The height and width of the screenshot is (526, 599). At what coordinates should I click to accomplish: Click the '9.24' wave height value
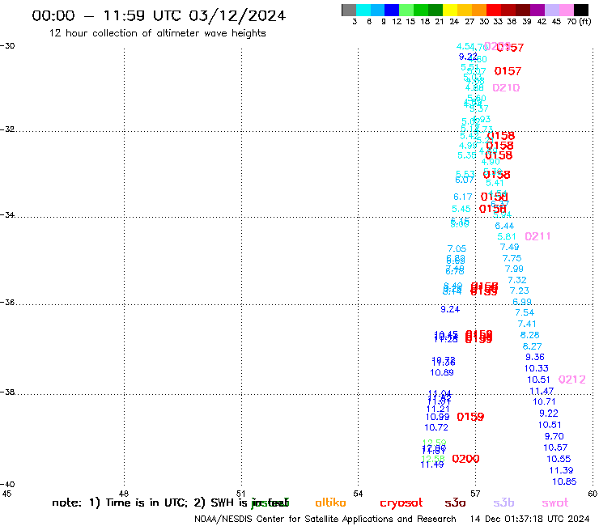tap(450, 309)
